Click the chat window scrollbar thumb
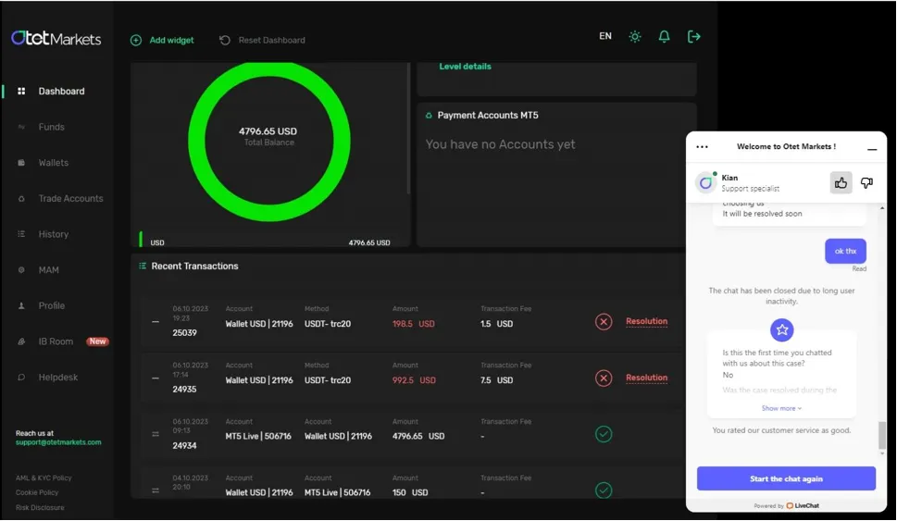This screenshot has height=521, width=897. [882, 435]
